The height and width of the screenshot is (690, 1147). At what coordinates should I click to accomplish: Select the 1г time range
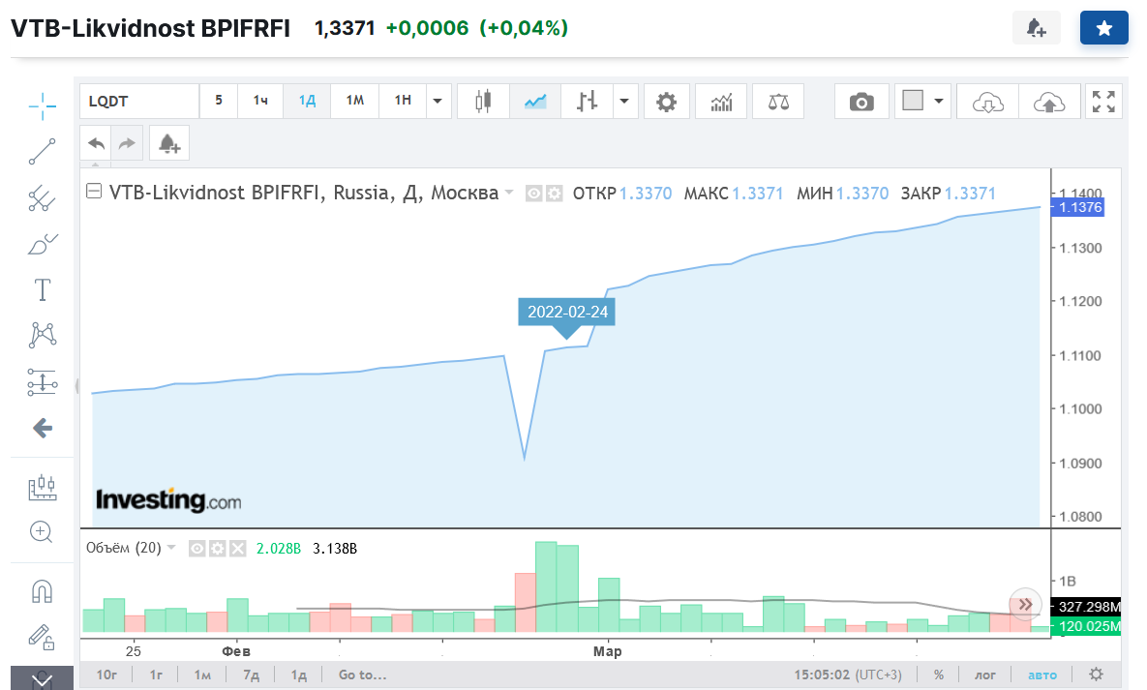[x=156, y=675]
